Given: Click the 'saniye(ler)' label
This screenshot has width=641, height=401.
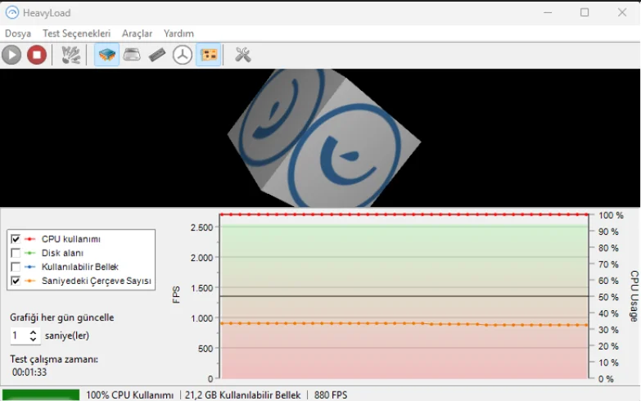Looking at the screenshot, I should (x=67, y=336).
